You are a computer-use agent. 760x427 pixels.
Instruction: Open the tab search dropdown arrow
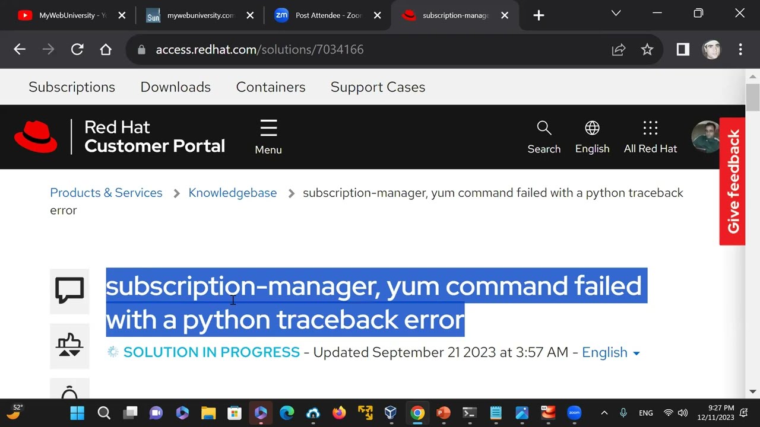[x=616, y=13]
